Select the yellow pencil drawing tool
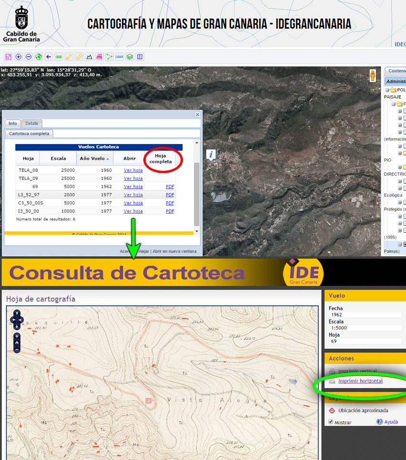406x460 pixels. pos(69,56)
